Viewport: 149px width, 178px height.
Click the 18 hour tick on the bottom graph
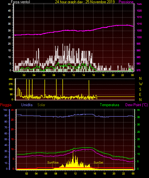tap(104, 174)
